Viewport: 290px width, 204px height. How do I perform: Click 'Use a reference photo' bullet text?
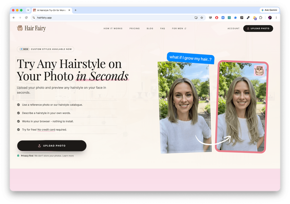coord(53,105)
